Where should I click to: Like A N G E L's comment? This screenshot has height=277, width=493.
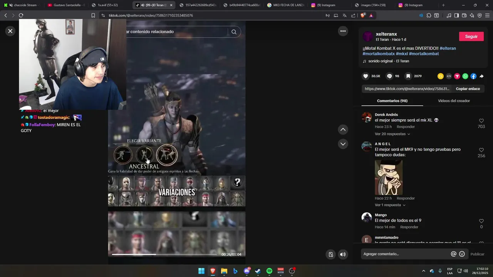(481, 150)
